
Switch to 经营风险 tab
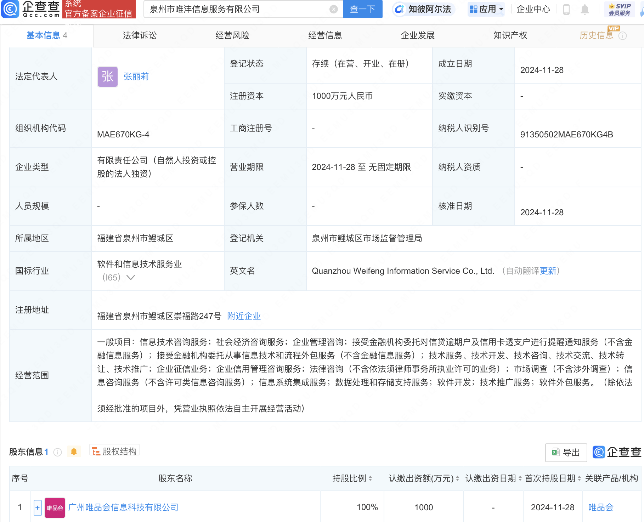[232, 35]
